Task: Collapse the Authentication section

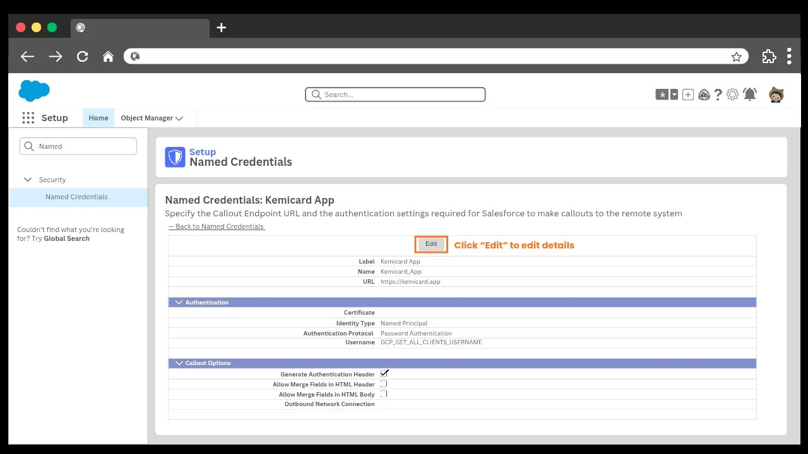Action: coord(178,303)
